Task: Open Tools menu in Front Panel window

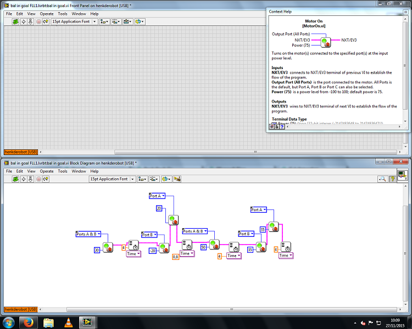Action: 63,14
